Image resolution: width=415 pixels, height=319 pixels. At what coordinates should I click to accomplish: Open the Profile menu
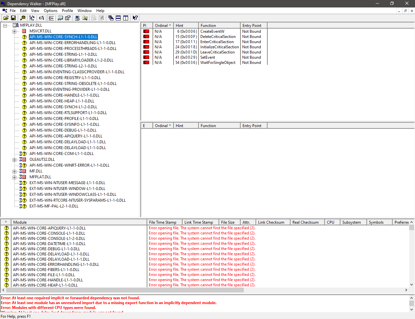point(67,11)
